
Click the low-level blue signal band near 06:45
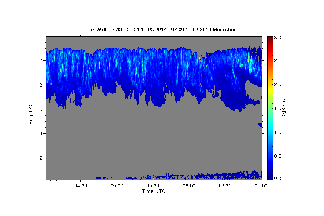point(243,175)
